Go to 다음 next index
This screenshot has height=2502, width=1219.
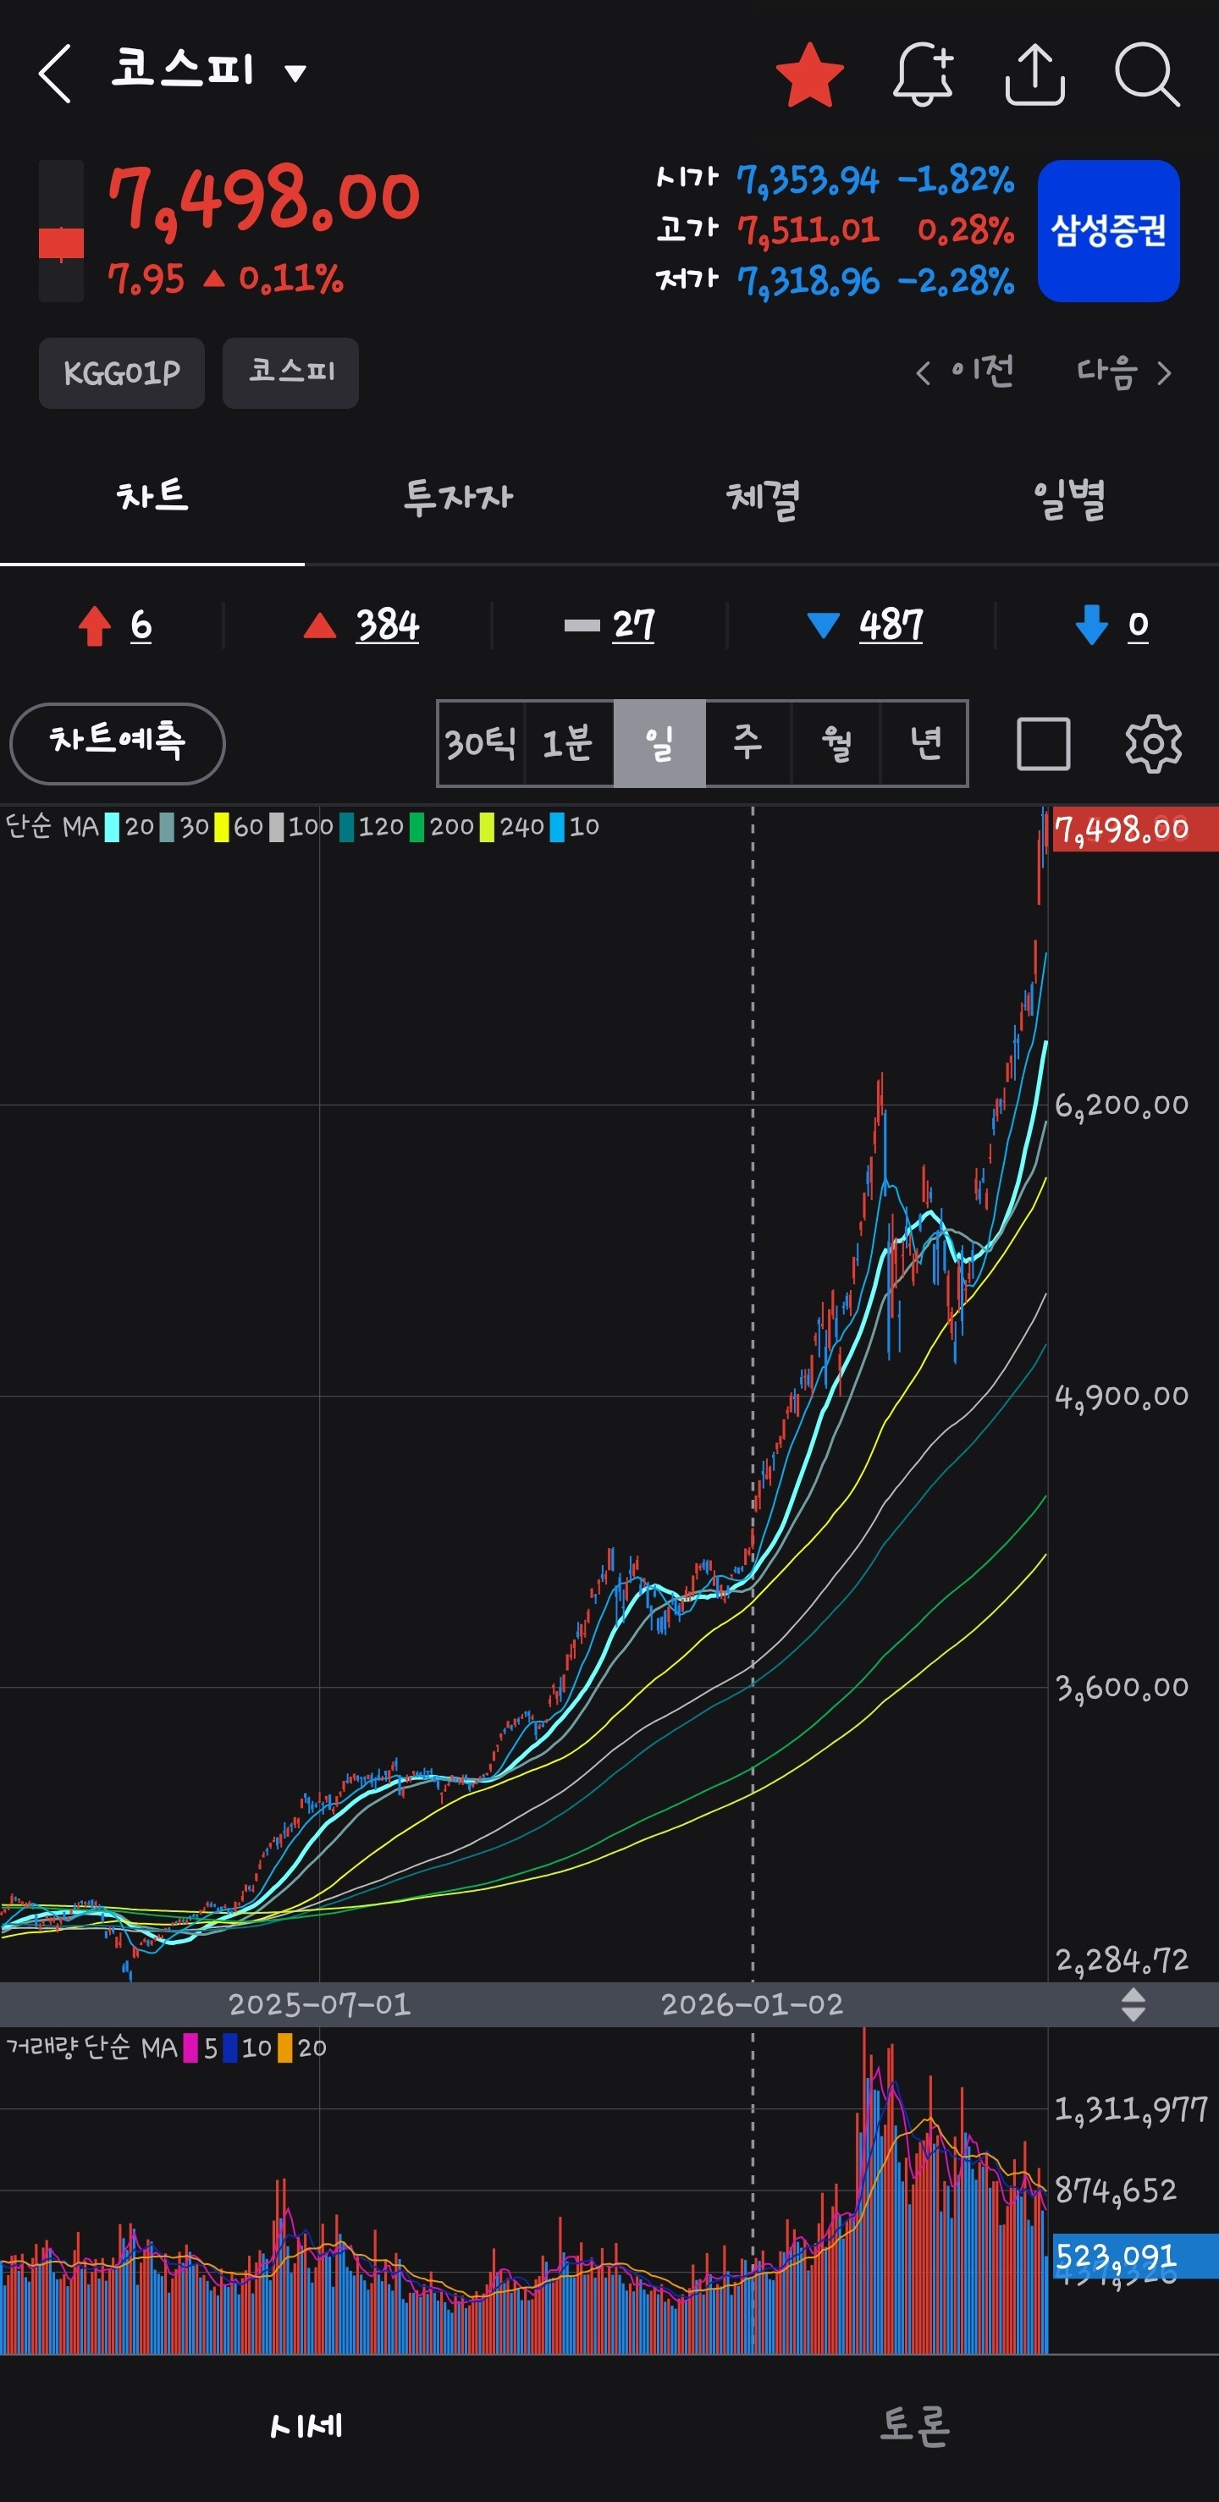click(1124, 372)
